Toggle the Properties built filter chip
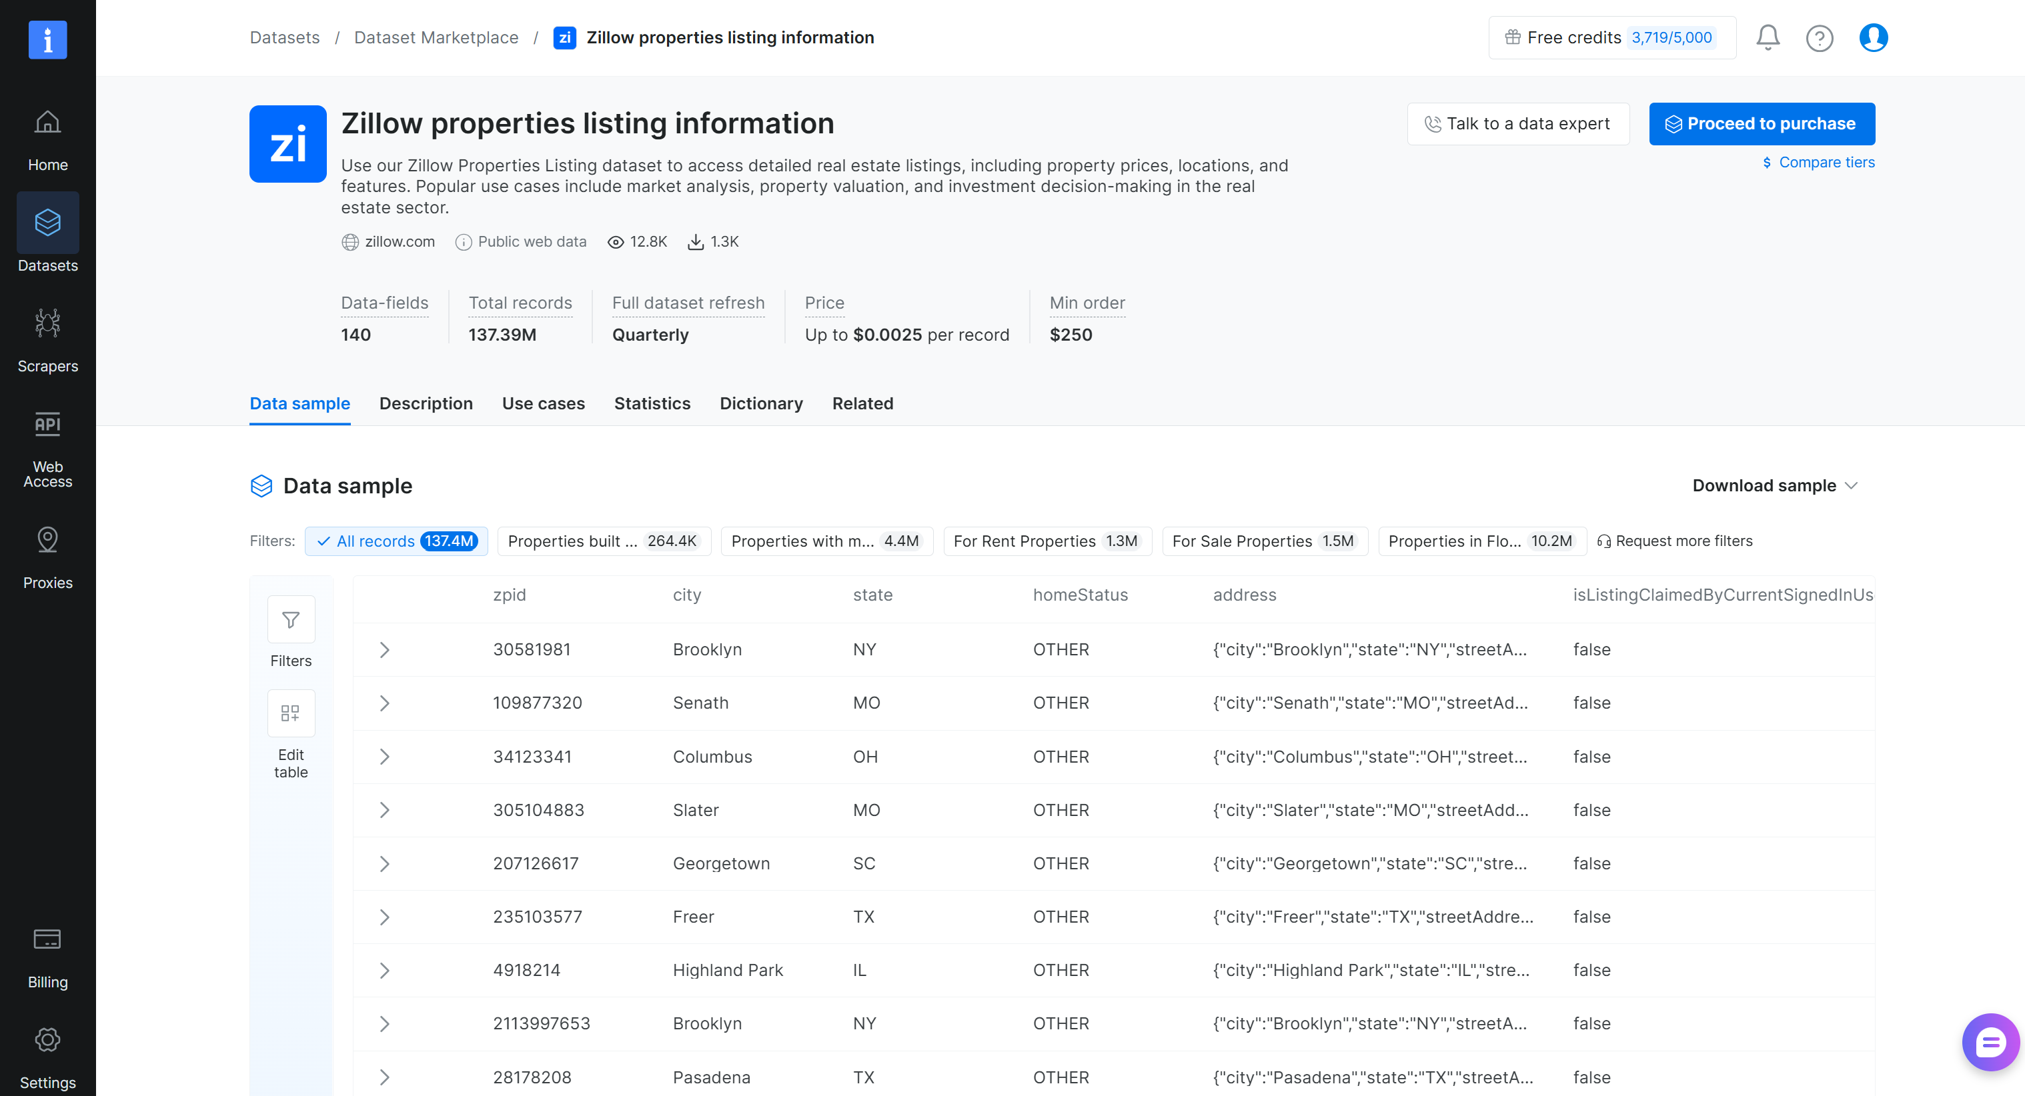Image resolution: width=2025 pixels, height=1096 pixels. (x=604, y=541)
